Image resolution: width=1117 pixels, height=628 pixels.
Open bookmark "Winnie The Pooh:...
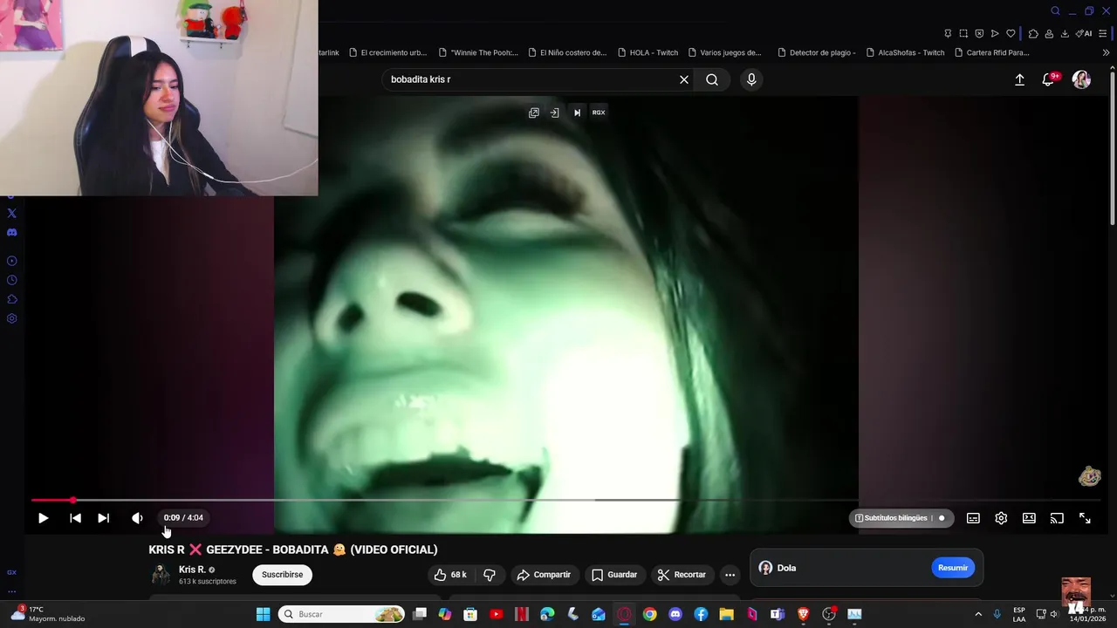point(478,52)
